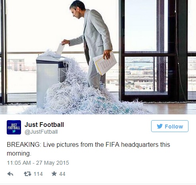Open the 11:05 AM tweet timestamp
The height and width of the screenshot is (185, 196).
coord(19,163)
